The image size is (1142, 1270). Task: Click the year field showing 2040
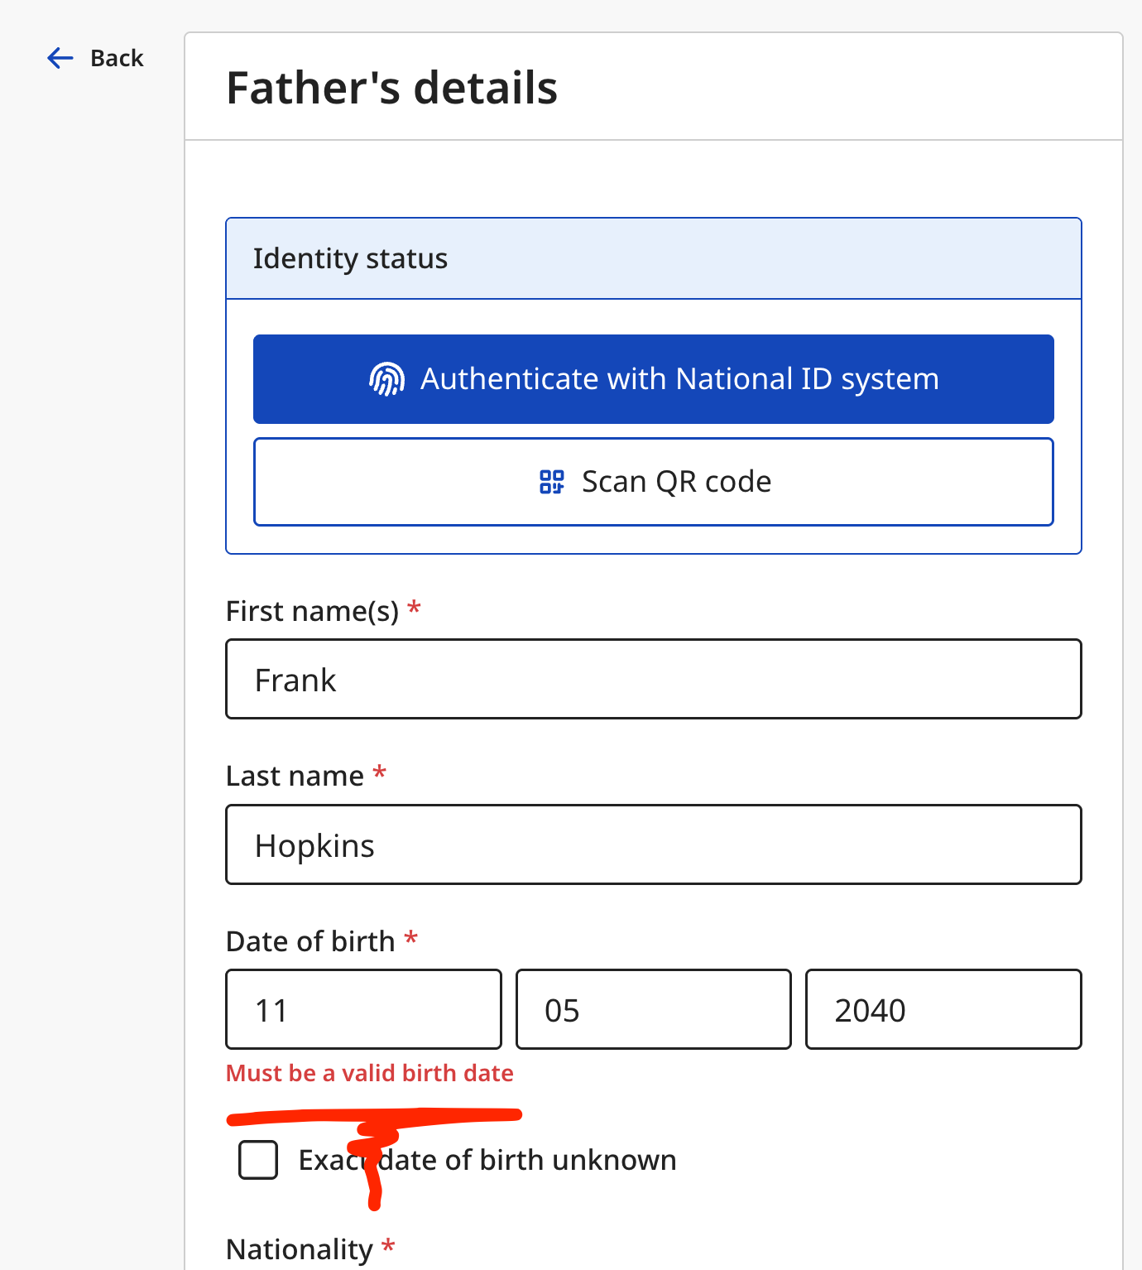pos(943,1009)
